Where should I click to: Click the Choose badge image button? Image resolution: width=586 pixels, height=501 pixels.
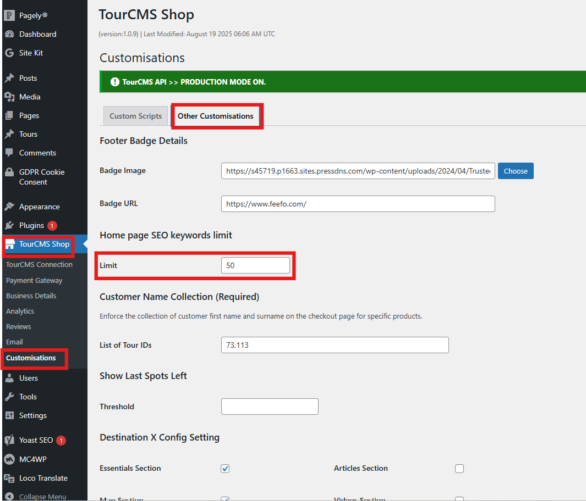coord(516,171)
